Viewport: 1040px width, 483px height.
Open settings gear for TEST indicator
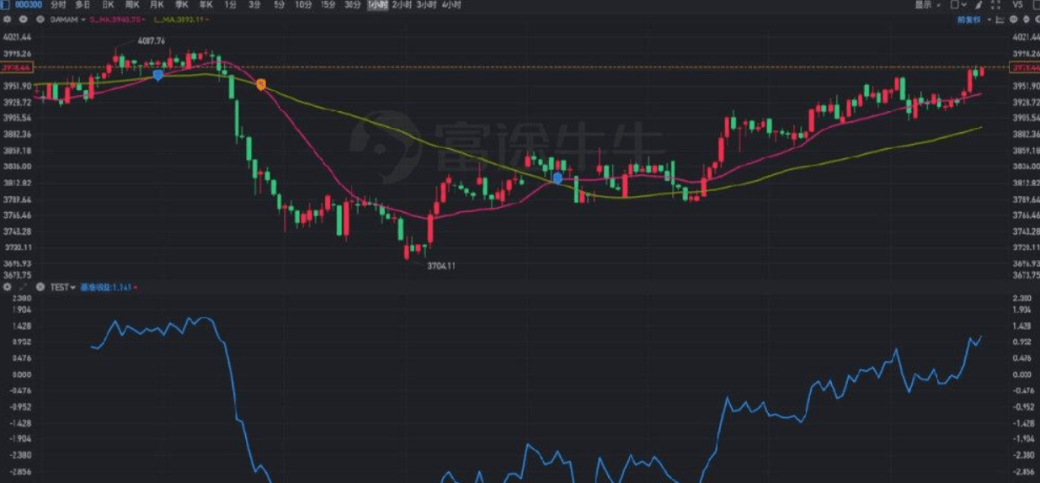7,287
